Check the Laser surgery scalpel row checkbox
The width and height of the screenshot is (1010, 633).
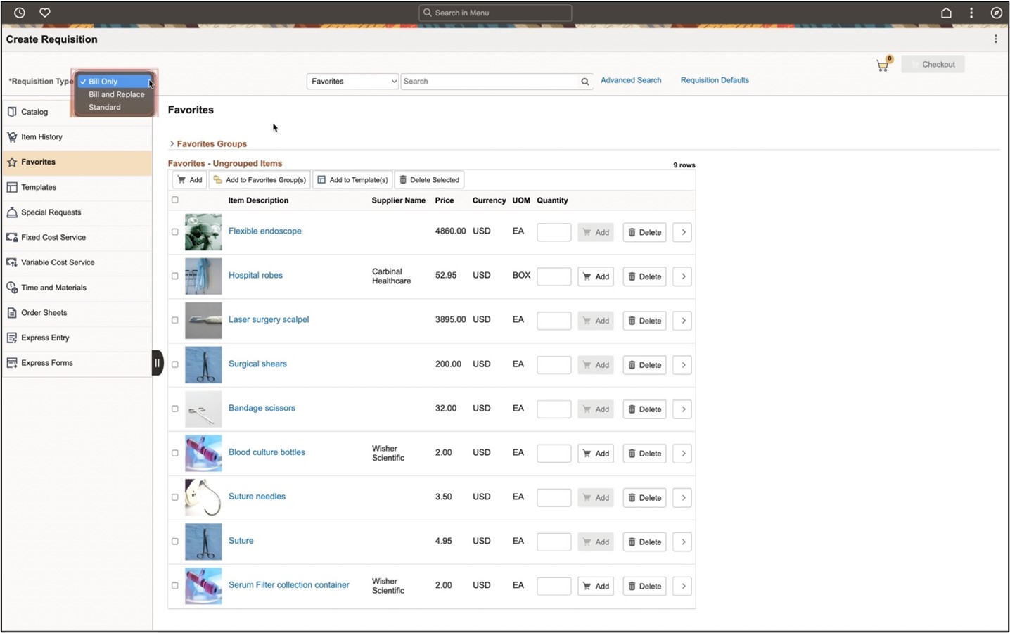[175, 320]
